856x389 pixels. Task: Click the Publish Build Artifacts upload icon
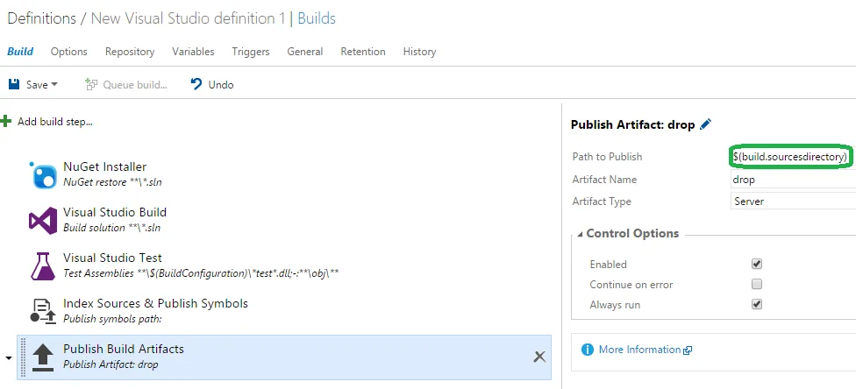[x=44, y=356]
